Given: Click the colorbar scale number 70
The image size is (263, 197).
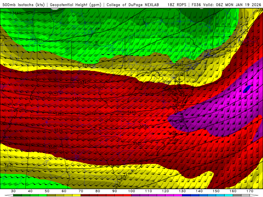Looking at the screenshot, I should pyautogui.click(x=81, y=191).
